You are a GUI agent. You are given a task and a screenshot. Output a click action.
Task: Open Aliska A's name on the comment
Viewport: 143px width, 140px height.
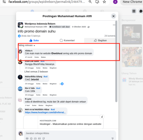pyautogui.click(x=29, y=51)
